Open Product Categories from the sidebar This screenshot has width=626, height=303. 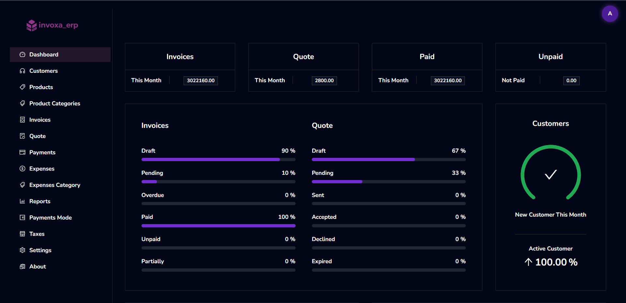pos(54,103)
